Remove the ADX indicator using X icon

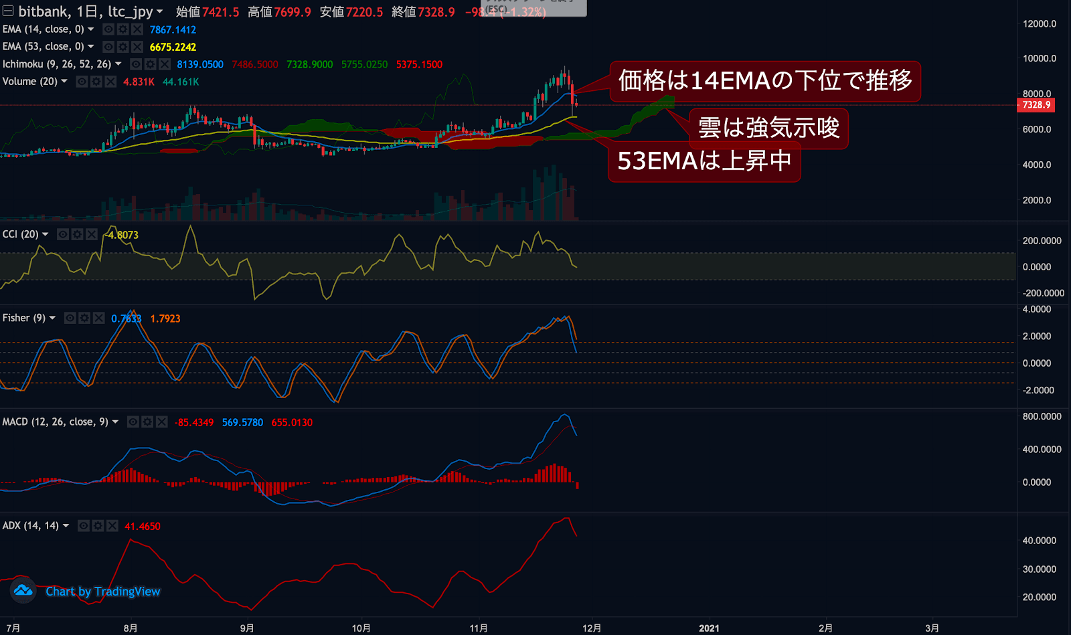[112, 526]
